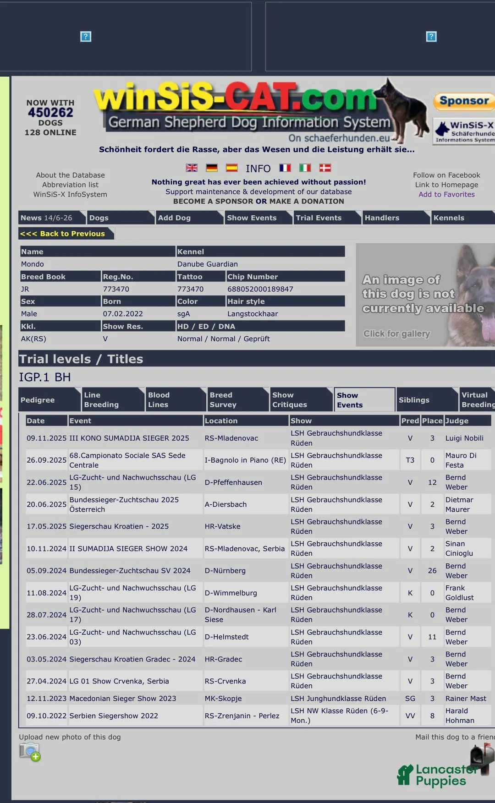Click the 68.Campionato Sociale SAS event

pyautogui.click(x=127, y=460)
